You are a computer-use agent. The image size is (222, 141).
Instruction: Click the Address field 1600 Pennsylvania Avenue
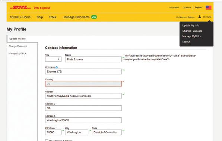point(83,96)
